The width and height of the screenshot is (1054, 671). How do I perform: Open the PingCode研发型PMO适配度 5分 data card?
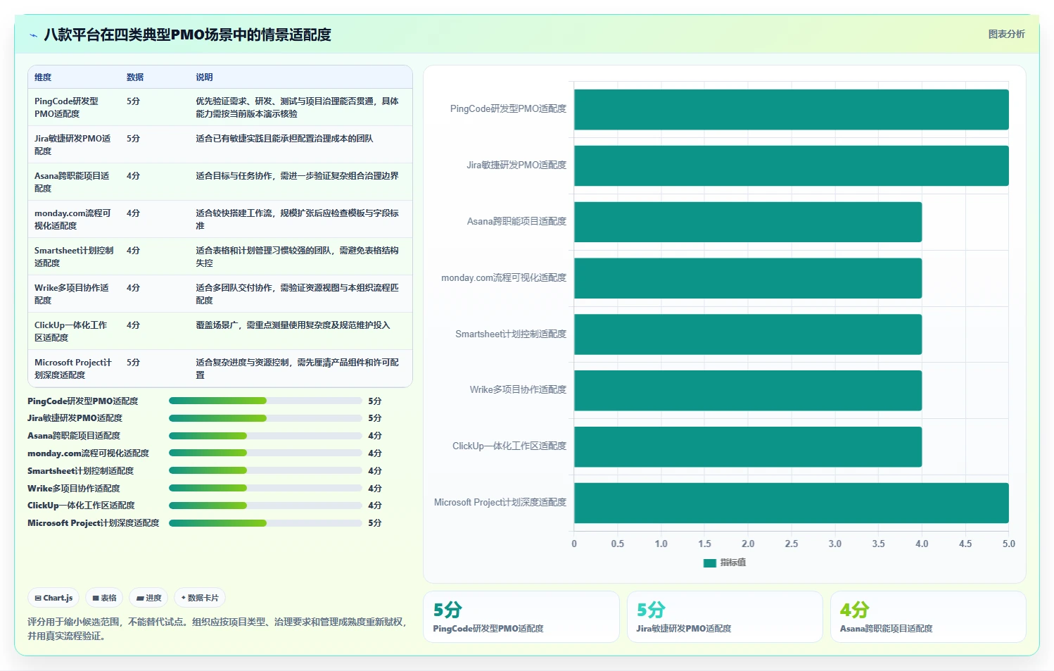click(x=521, y=617)
